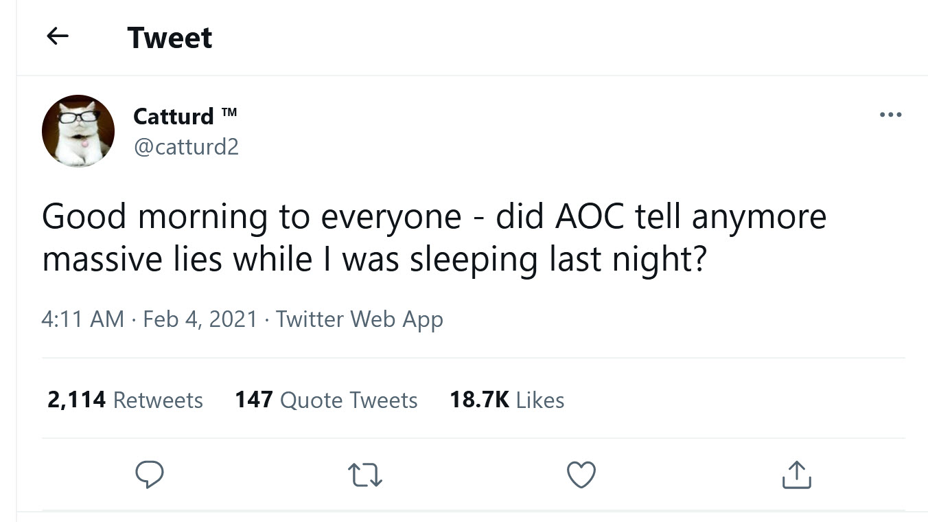Open the Catturd display name profile
Viewport: 928px width, 522px height.
click(x=174, y=116)
